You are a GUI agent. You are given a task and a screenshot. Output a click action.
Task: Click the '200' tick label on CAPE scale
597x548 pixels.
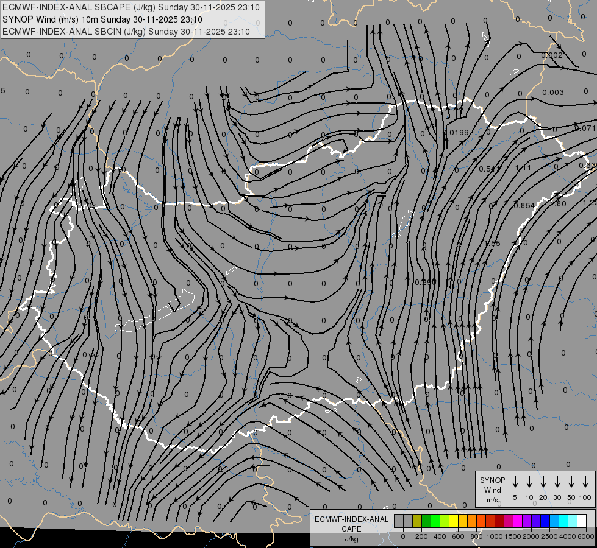pos(421,536)
